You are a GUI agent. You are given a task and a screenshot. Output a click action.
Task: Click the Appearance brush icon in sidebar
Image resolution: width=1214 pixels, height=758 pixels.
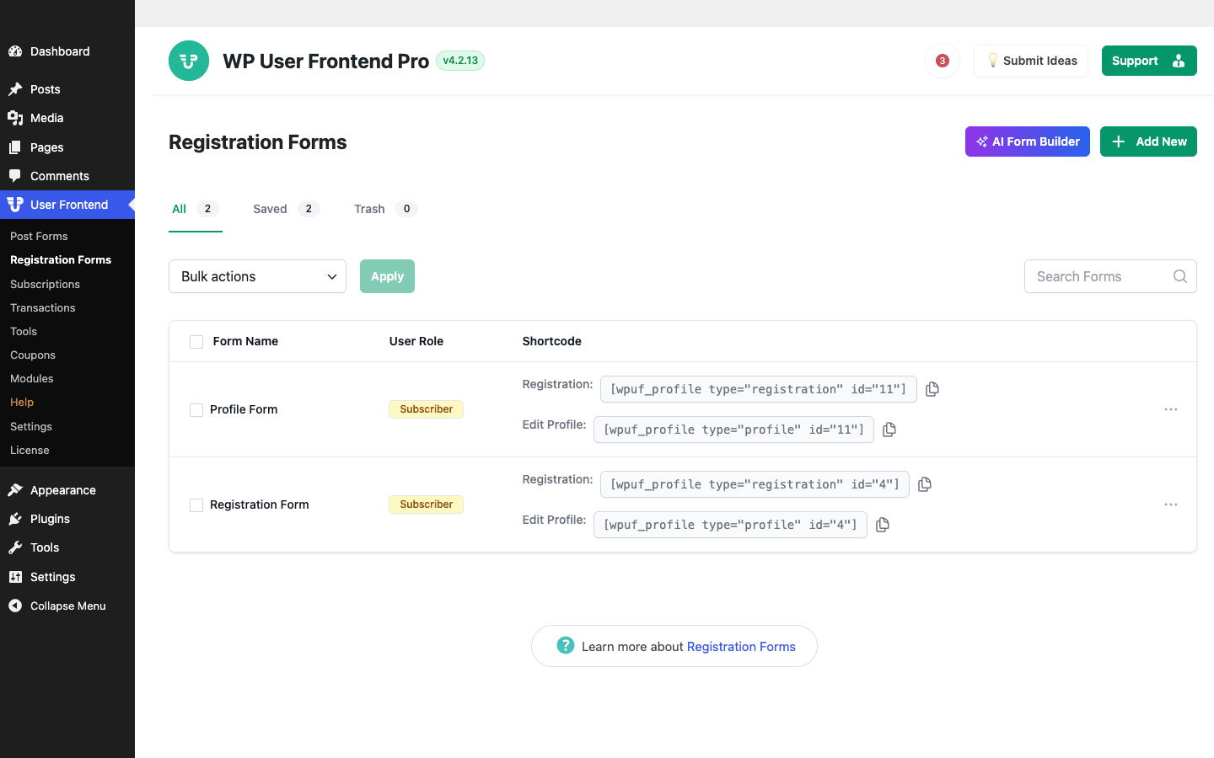(x=15, y=490)
